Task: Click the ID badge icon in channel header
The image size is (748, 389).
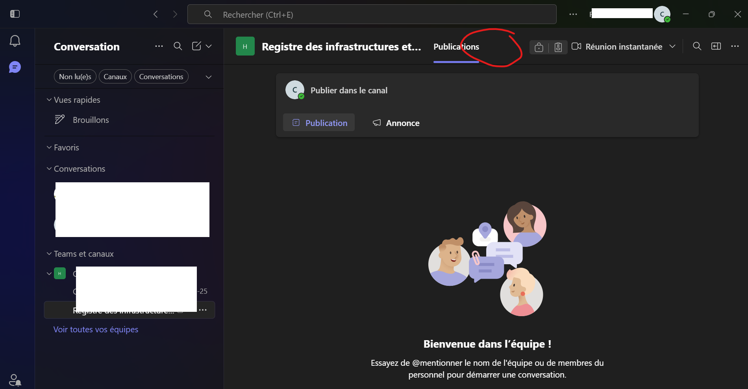Action: [558, 47]
